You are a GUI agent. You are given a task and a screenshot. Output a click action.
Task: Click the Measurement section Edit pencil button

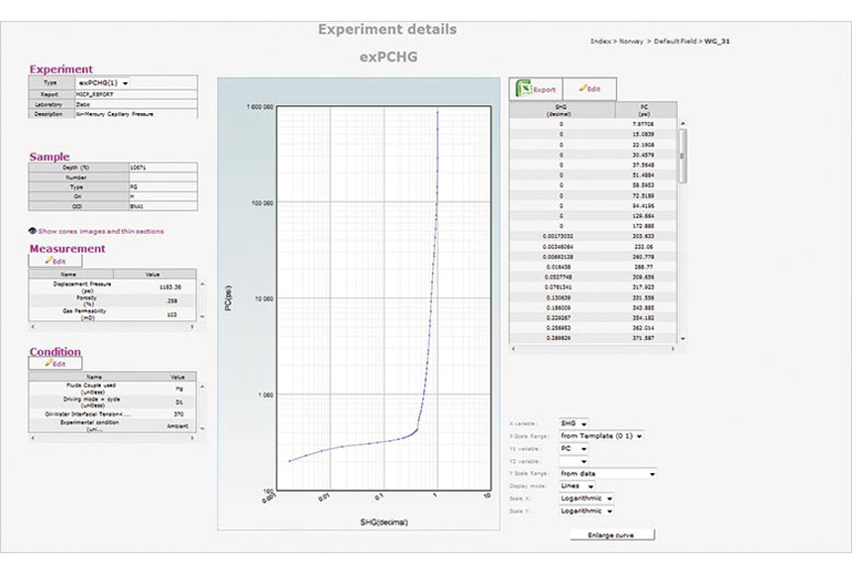point(55,261)
